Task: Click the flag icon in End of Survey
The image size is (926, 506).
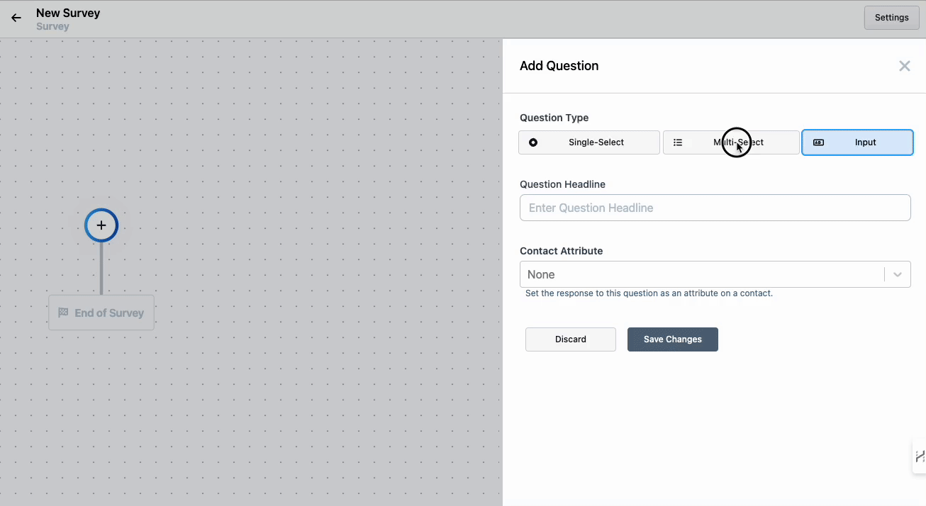Action: click(63, 313)
